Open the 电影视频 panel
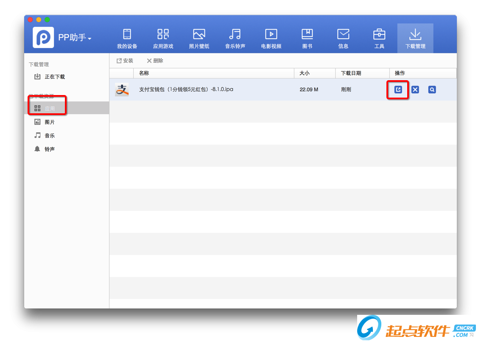481x342 pixels. tap(271, 37)
